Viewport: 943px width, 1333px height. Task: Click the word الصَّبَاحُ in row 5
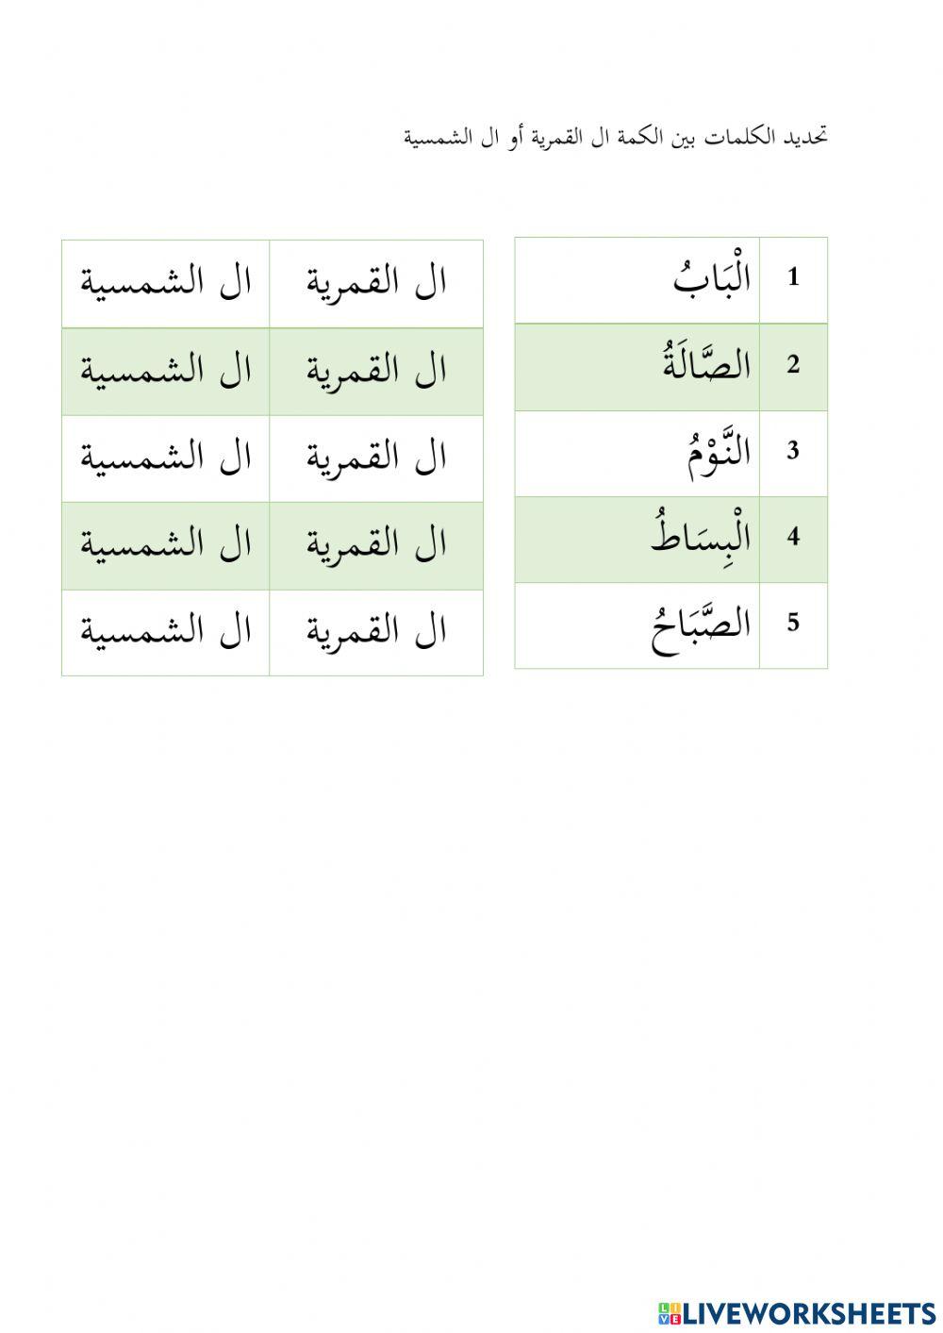coord(702,625)
